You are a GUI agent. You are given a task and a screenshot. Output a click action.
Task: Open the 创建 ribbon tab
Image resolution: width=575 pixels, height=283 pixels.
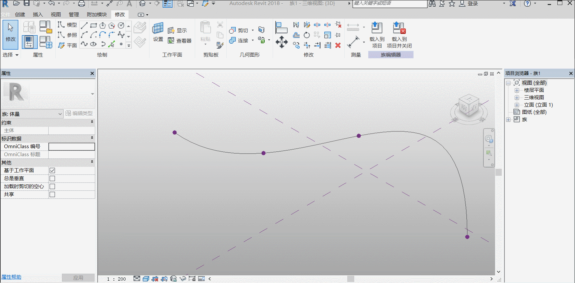[20, 15]
